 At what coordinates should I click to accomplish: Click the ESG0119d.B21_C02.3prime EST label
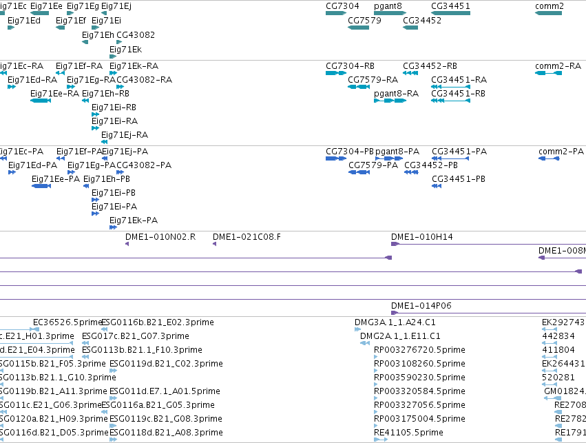(x=167, y=363)
